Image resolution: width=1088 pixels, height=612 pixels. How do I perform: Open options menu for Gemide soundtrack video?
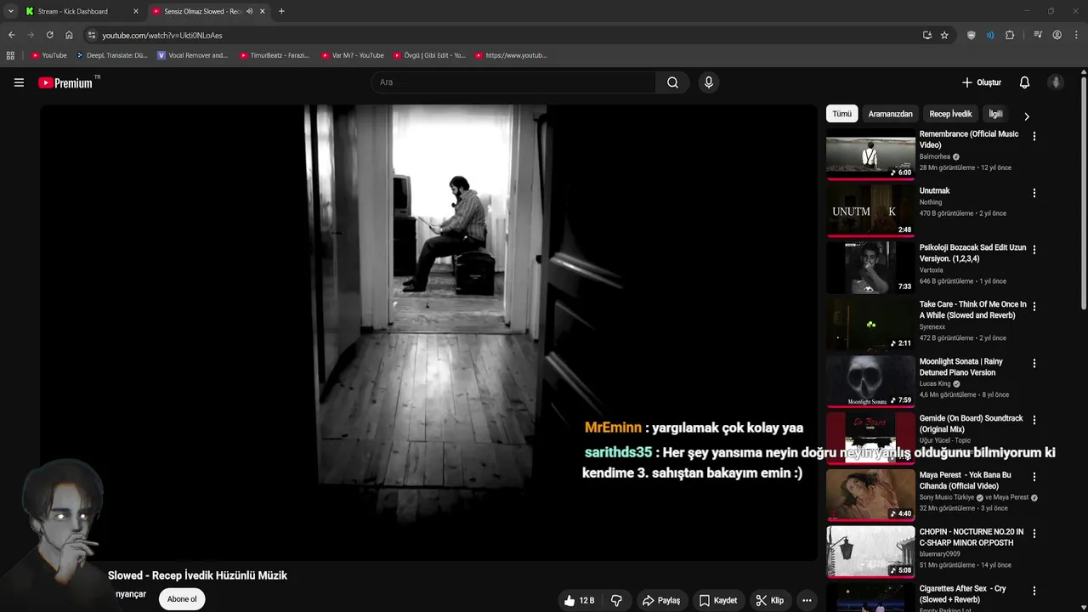(x=1034, y=420)
